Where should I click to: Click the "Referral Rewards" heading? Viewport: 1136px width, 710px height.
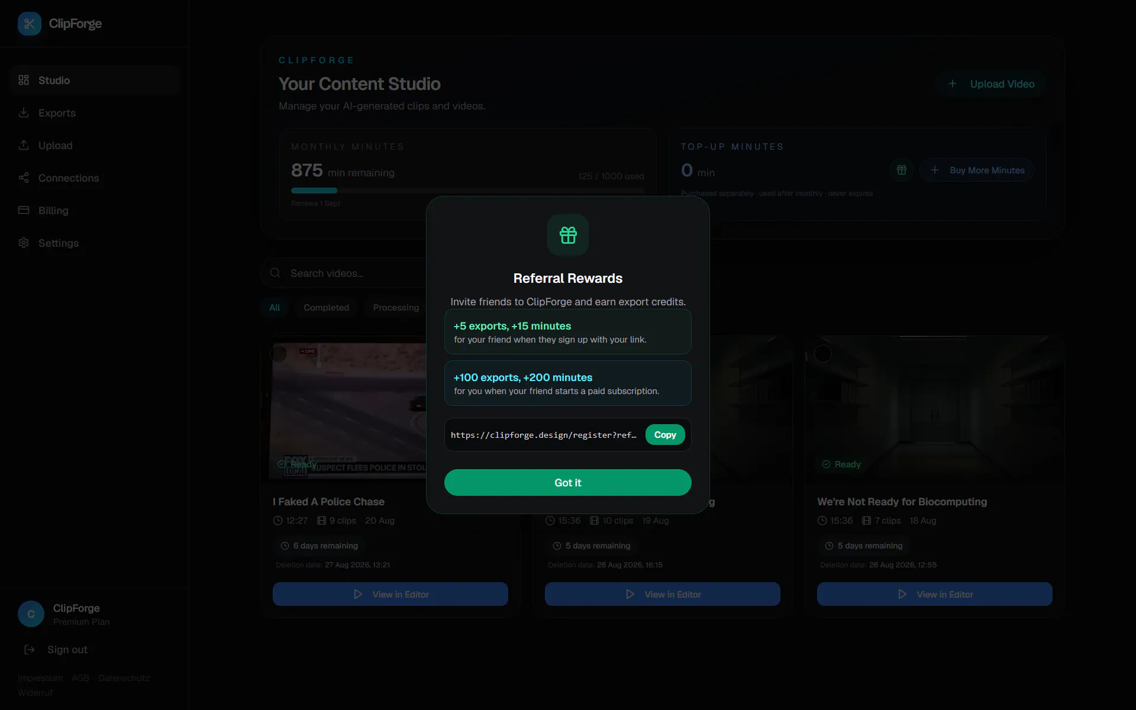tap(568, 278)
